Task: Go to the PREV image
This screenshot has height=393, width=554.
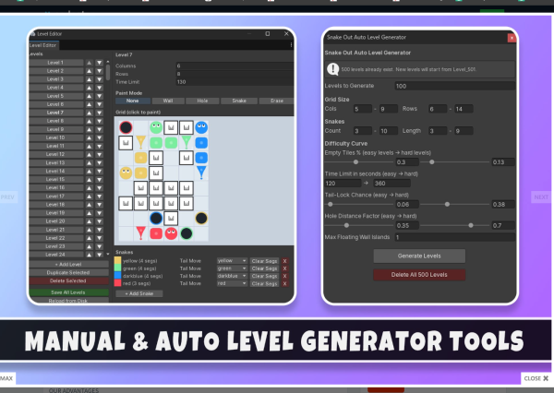Action: click(7, 197)
